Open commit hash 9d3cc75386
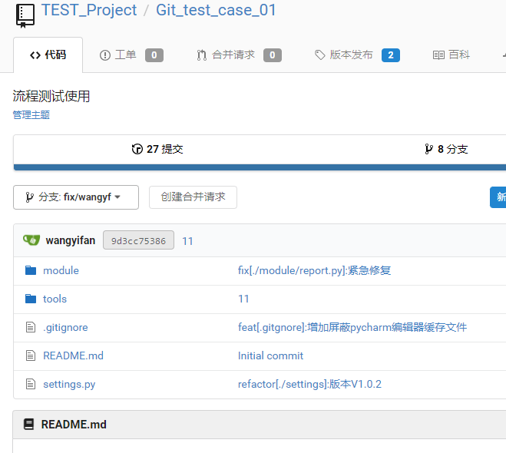The width and height of the screenshot is (506, 453). [x=138, y=240]
